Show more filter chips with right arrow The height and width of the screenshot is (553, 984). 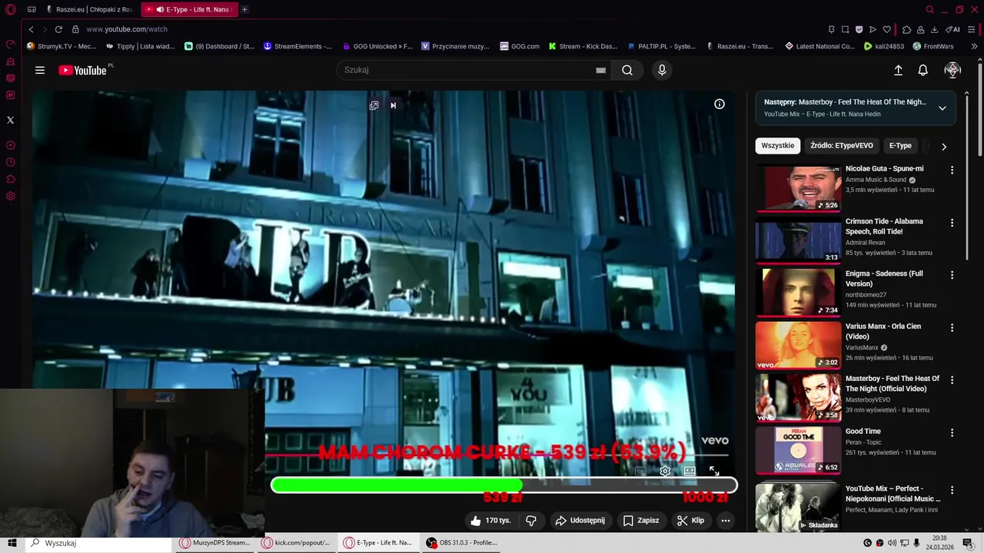pos(944,146)
